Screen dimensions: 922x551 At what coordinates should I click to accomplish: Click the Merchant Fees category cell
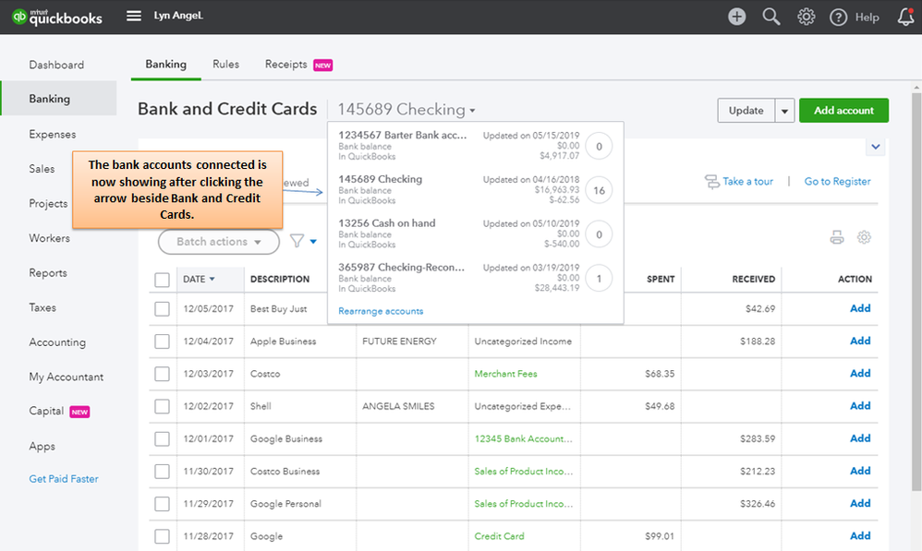pos(505,374)
